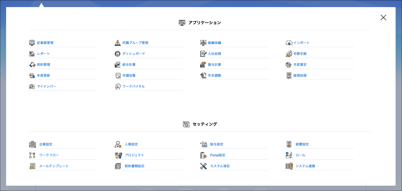Image resolution: width=402 pixels, height=191 pixels.
Task: Close the application menu overlay
Action: pos(383,18)
